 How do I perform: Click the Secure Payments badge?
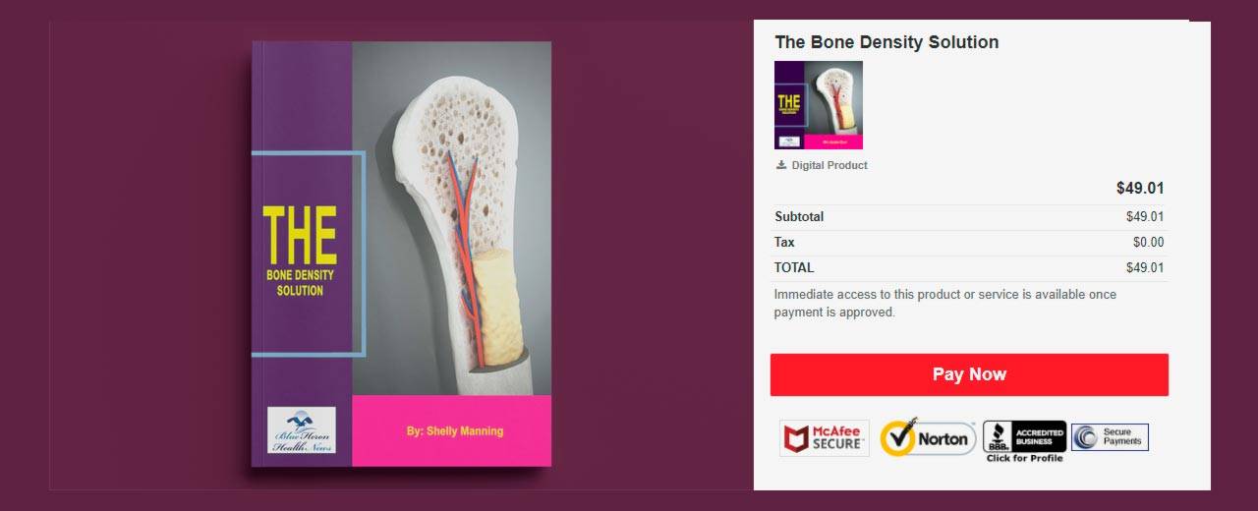(x=1110, y=437)
